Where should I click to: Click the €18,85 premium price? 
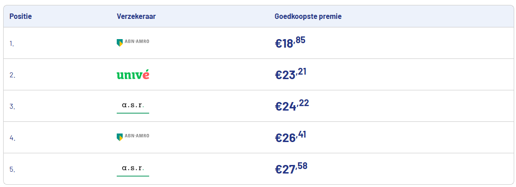point(290,43)
